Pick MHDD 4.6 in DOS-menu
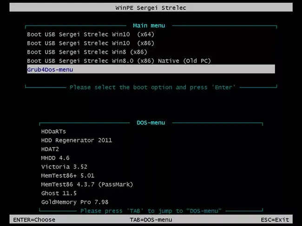Screen dimensions: 302x226 coord(55,158)
